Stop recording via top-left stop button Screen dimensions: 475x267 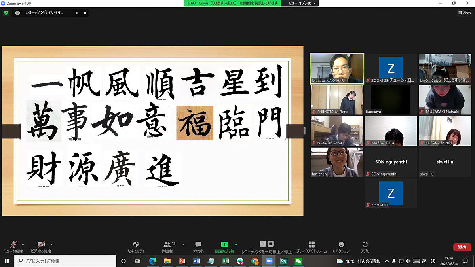84,13
